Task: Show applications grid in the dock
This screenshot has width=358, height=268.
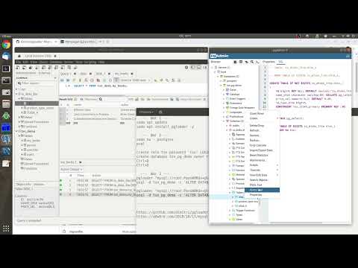Action: [x=6, y=229]
